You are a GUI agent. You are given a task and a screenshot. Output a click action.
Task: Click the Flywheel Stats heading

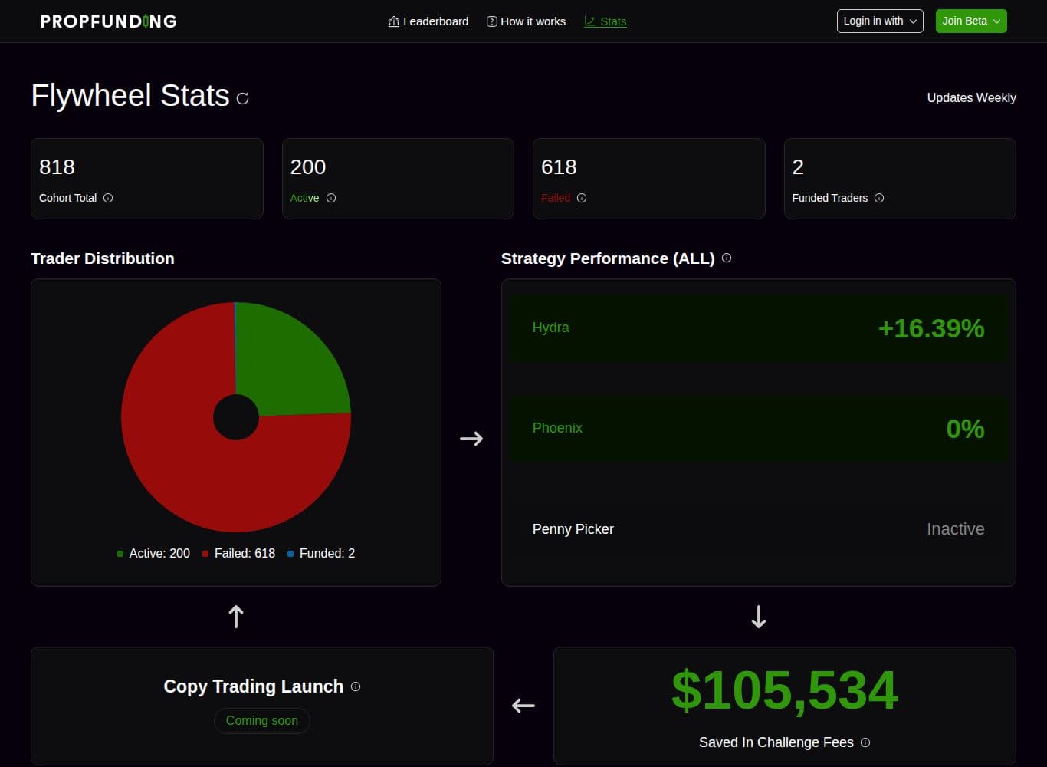coord(130,96)
